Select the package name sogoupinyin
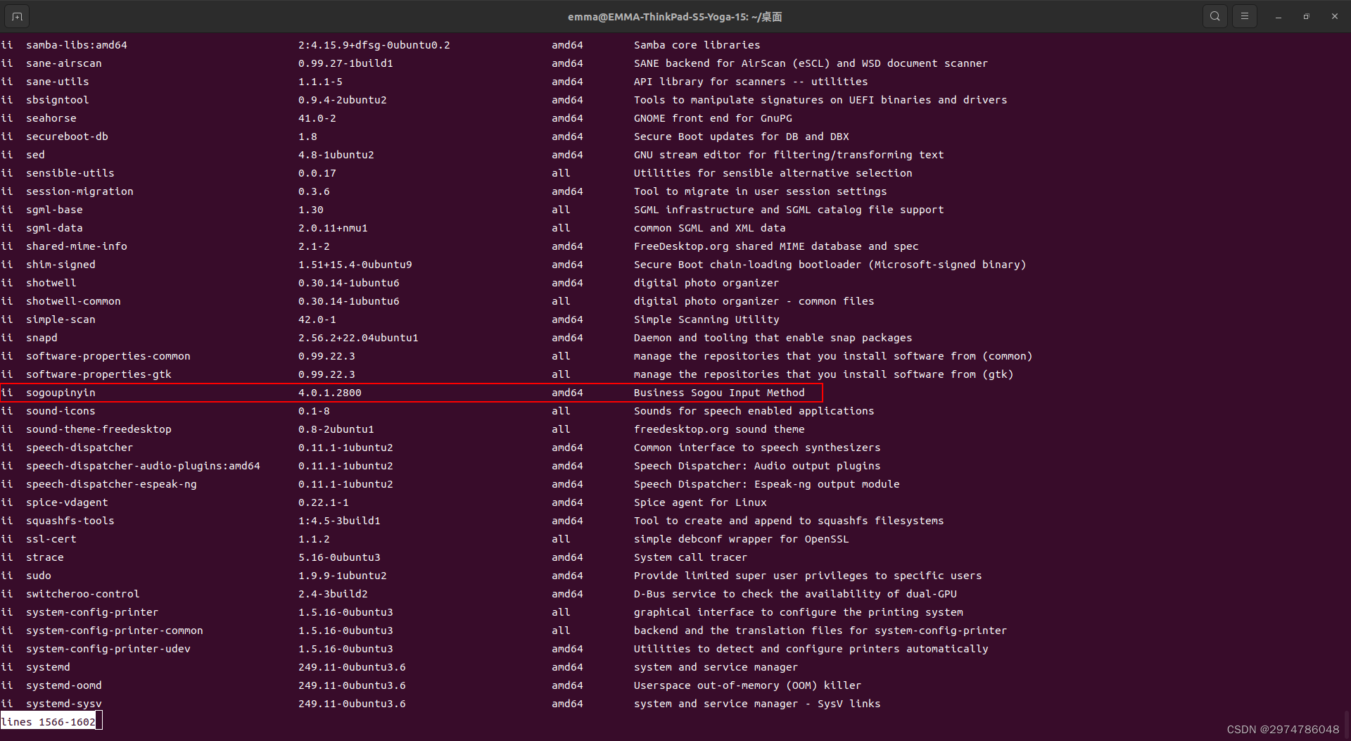This screenshot has width=1351, height=741. 61,393
